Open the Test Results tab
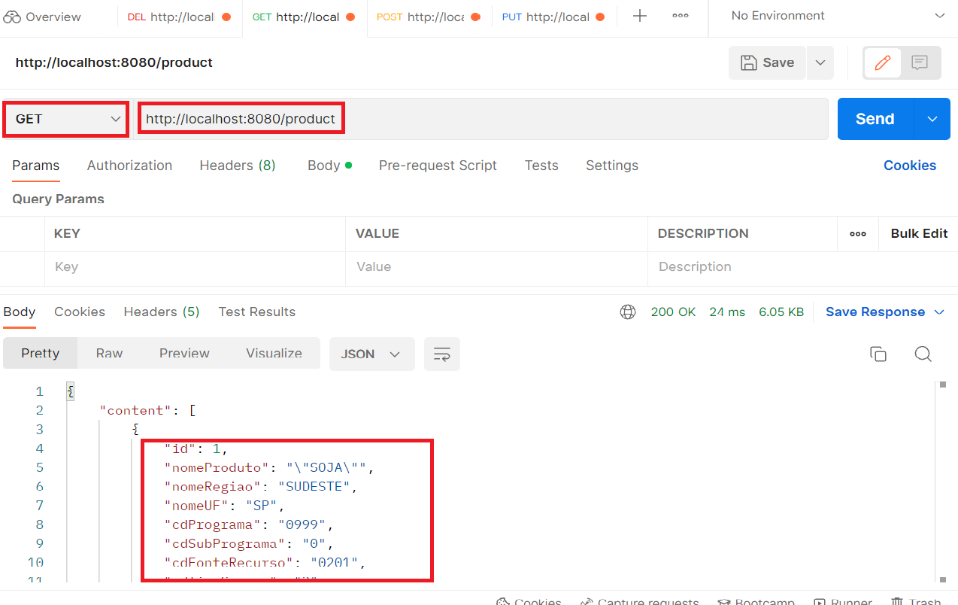 point(256,312)
